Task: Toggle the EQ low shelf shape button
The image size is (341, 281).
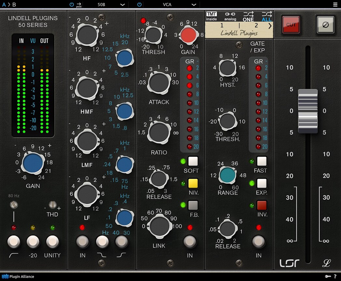Action: click(121, 242)
